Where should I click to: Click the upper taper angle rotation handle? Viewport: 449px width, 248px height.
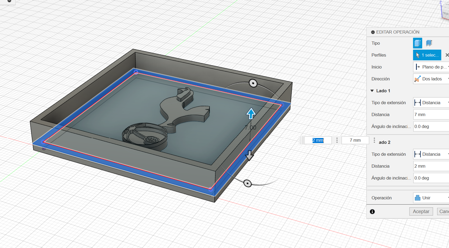253,83
